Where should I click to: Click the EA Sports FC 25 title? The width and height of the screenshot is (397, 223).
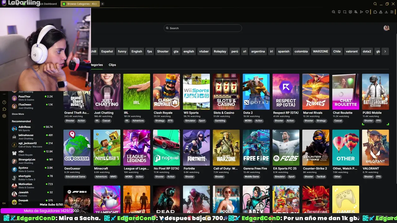pos(285,169)
